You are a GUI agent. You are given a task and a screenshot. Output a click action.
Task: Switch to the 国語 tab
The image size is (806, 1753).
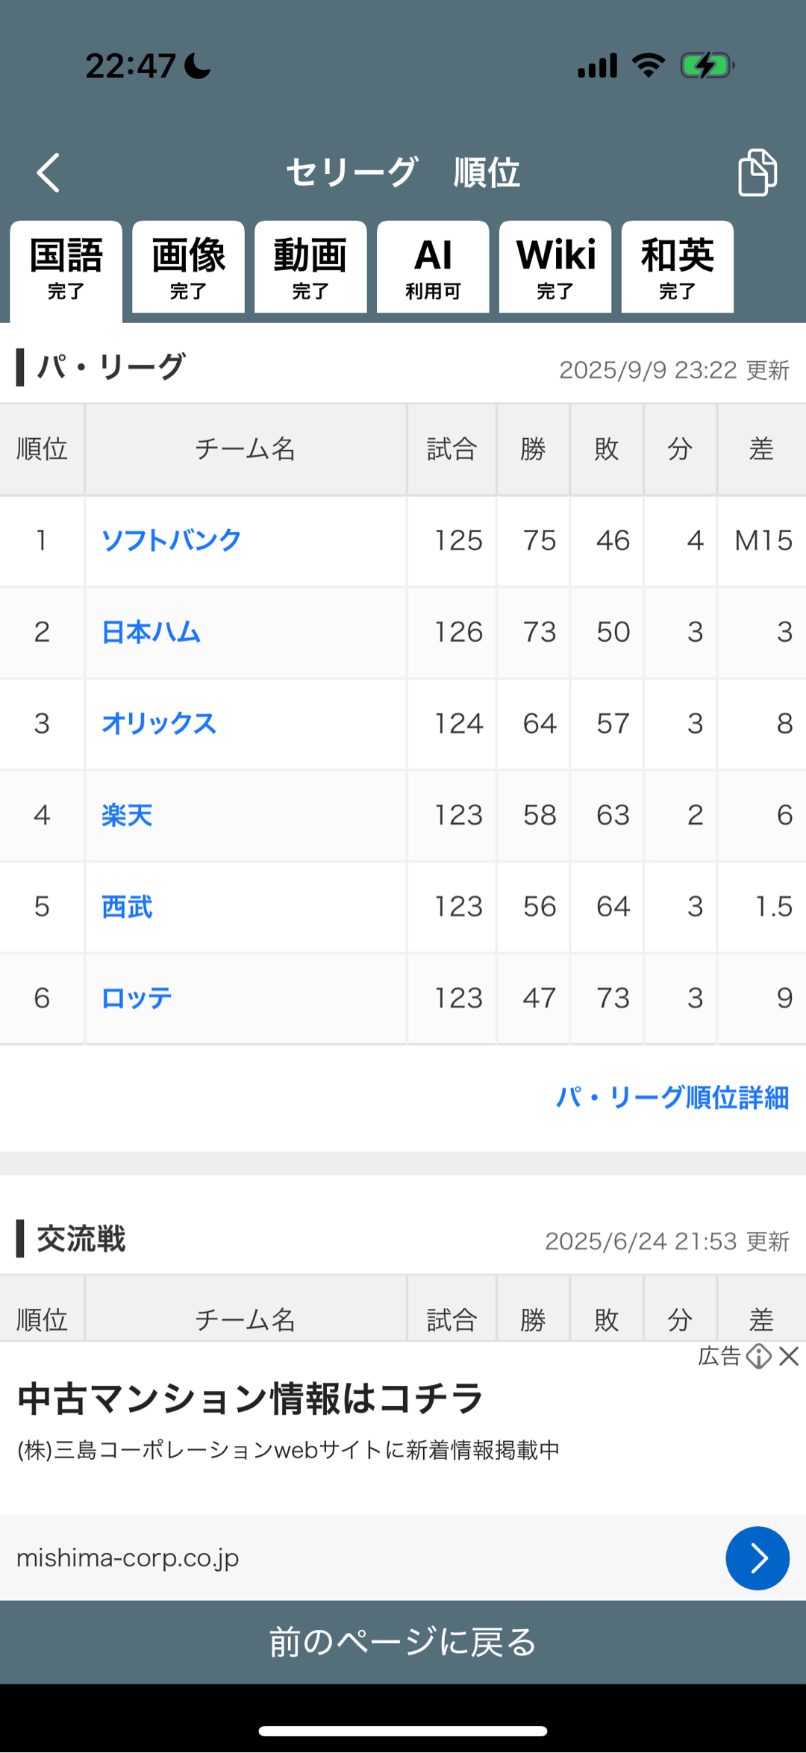click(x=66, y=268)
